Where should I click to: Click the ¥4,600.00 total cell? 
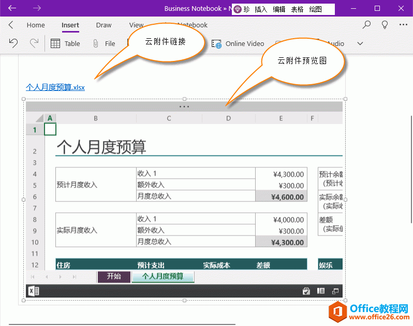pos(281,196)
